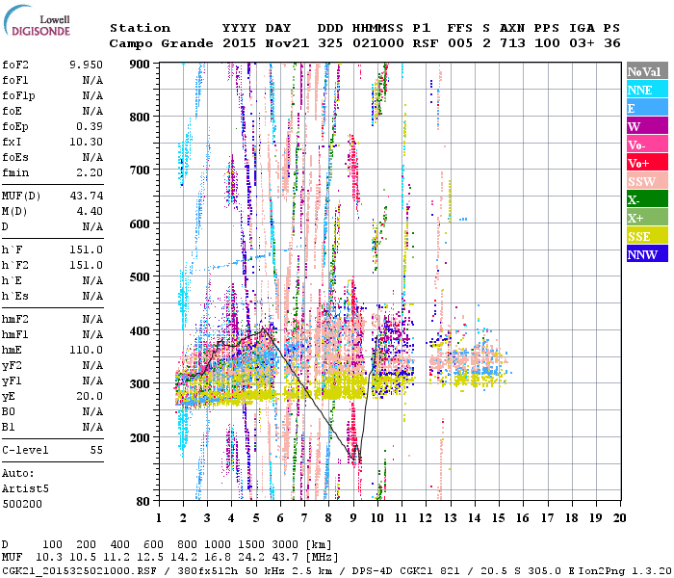This screenshot has height=578, width=674.
Task: Select the Vo- pink legend swatch
Action: pyautogui.click(x=647, y=144)
